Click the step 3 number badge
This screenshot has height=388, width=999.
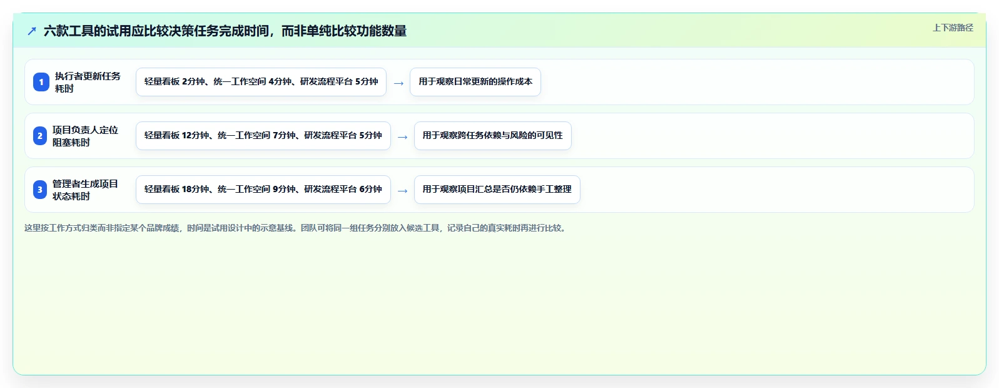click(40, 190)
